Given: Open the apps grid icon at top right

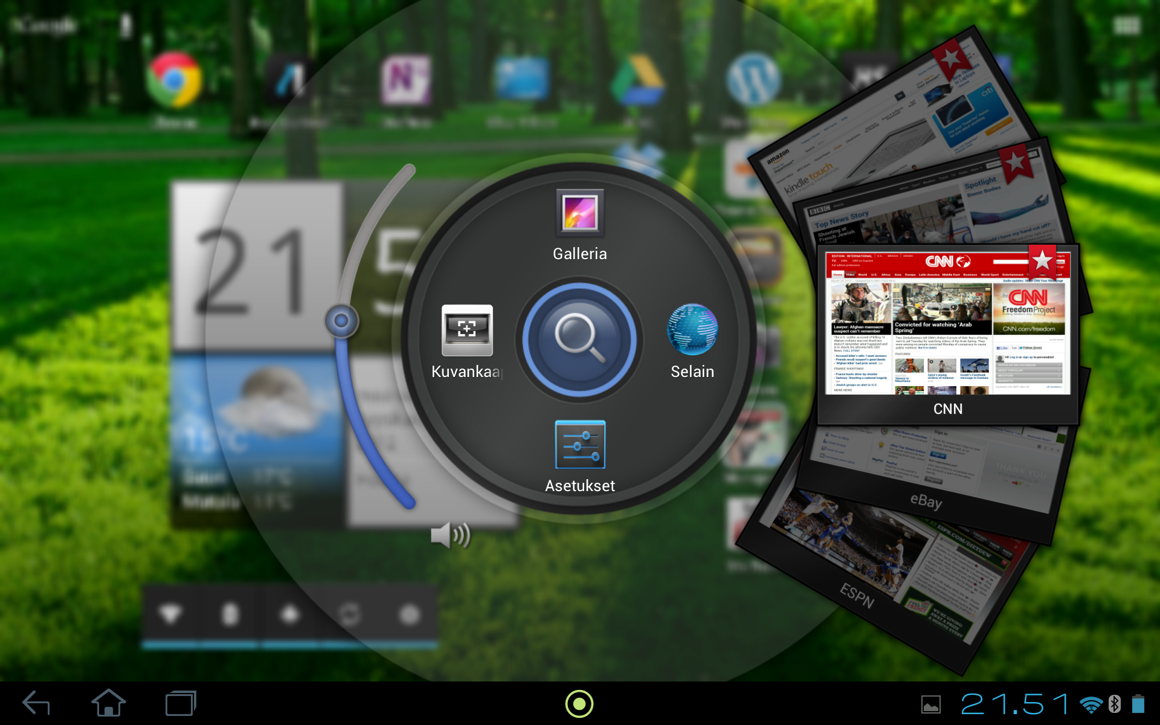Looking at the screenshot, I should 1127,25.
